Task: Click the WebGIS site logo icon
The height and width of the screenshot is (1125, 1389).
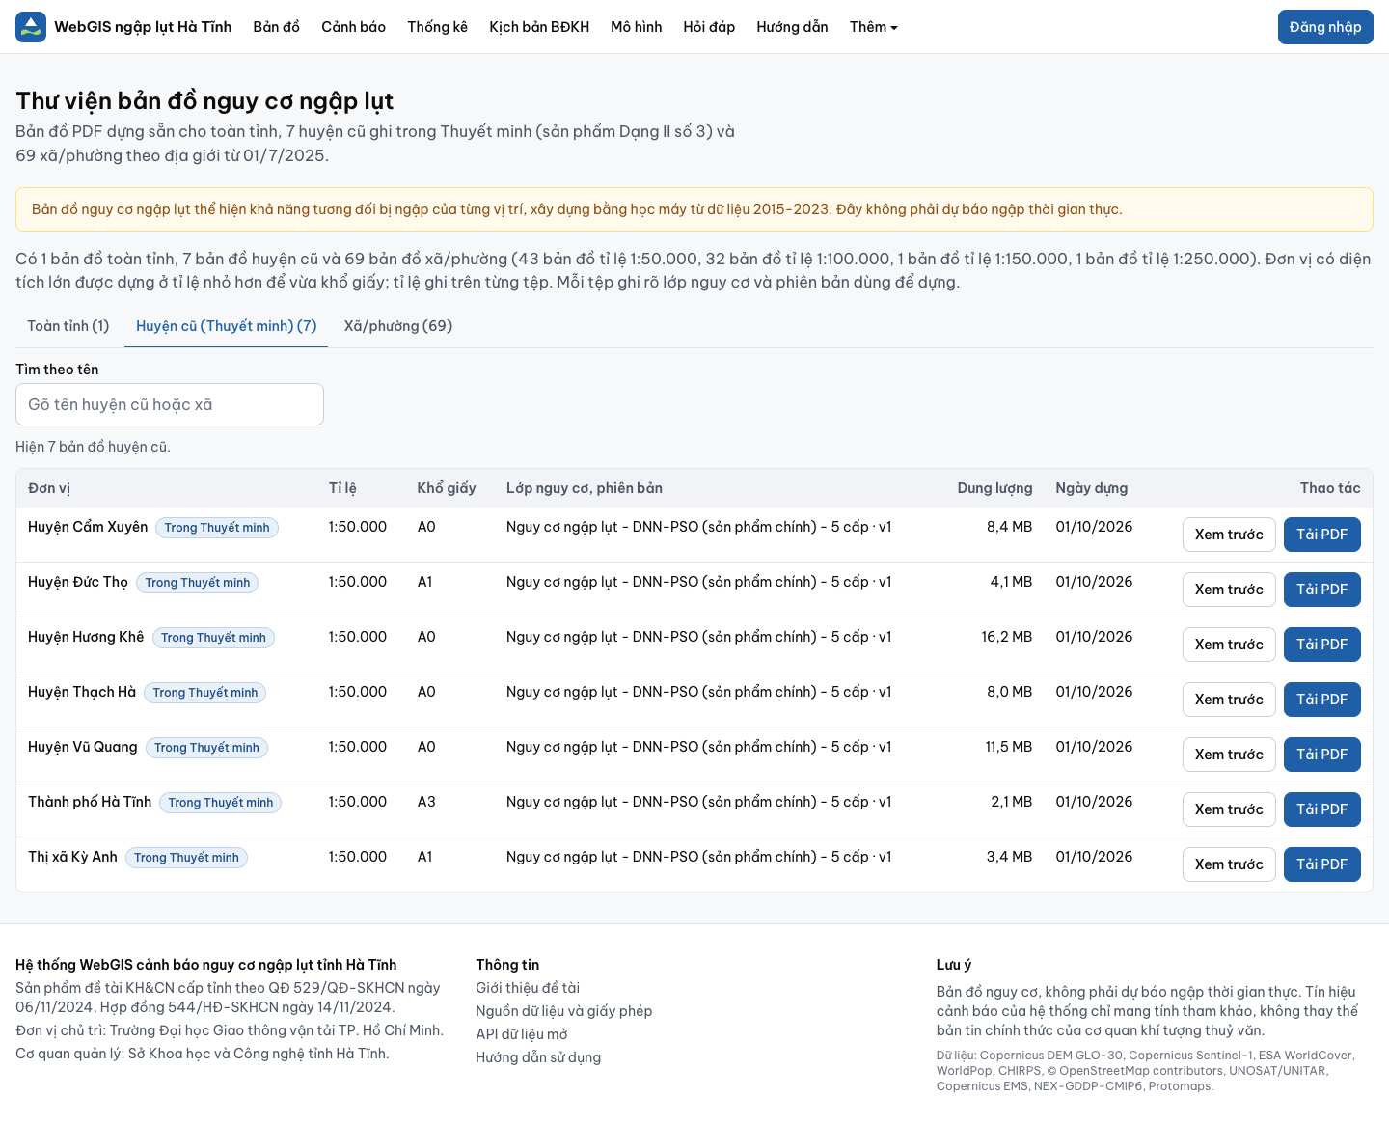Action: (x=31, y=27)
